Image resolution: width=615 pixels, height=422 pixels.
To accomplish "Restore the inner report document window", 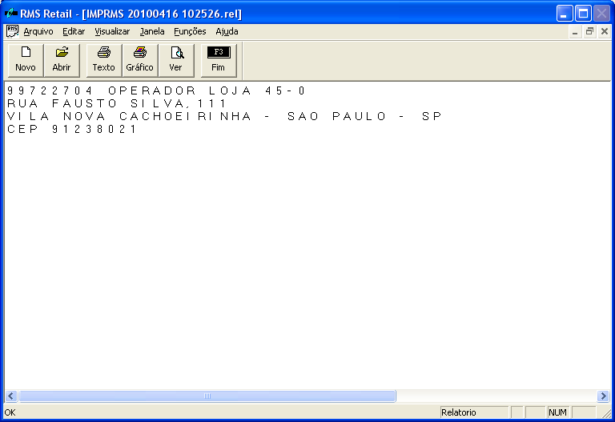I will tap(589, 32).
